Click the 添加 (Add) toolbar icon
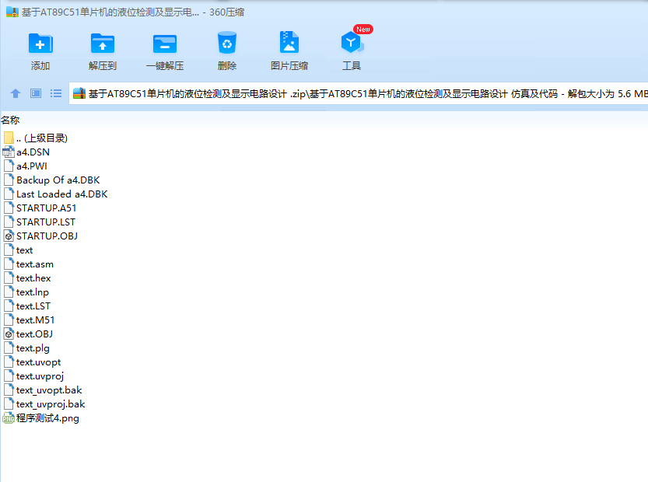The image size is (648, 482). click(40, 44)
